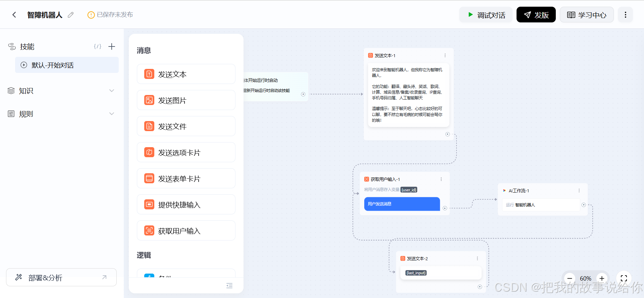Screen dimensions: 644x298
Task: Open the 学习中心 learning center
Action: point(587,15)
